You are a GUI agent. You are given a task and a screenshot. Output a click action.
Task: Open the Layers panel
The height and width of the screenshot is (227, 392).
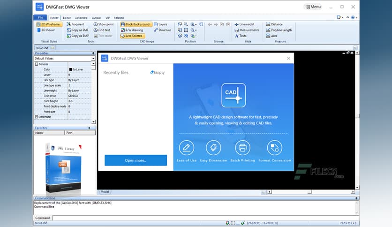pyautogui.click(x=160, y=24)
